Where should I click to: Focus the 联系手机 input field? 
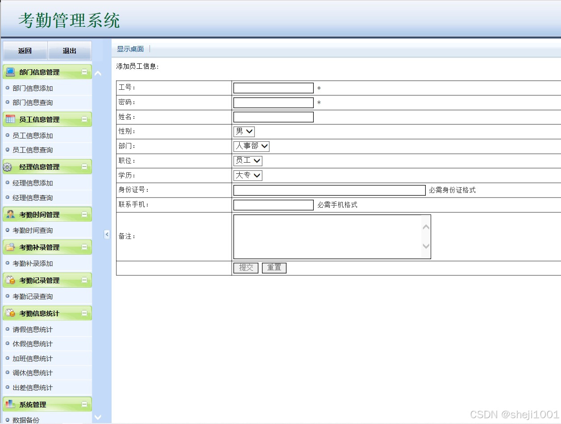[274, 205]
